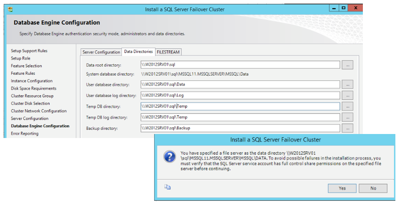
Task: Select Database Engine Configuration step in sidebar
Action: click(x=40, y=126)
